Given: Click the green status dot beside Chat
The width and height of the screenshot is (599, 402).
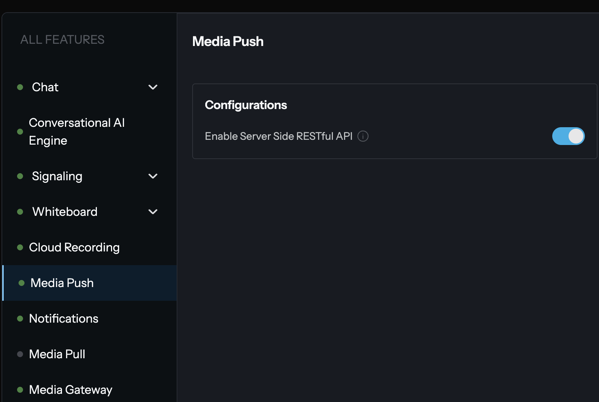Looking at the screenshot, I should tap(20, 87).
